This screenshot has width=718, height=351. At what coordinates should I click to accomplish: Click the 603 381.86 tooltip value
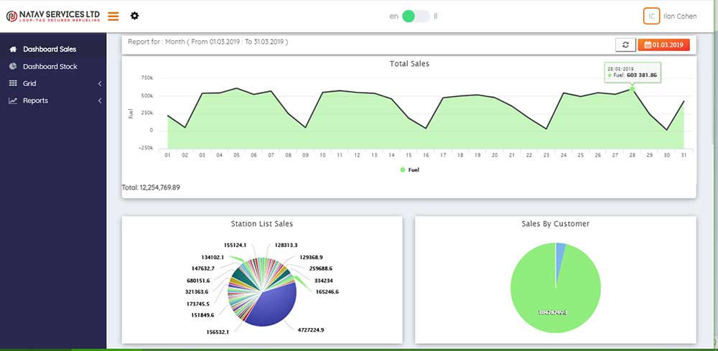tap(642, 75)
